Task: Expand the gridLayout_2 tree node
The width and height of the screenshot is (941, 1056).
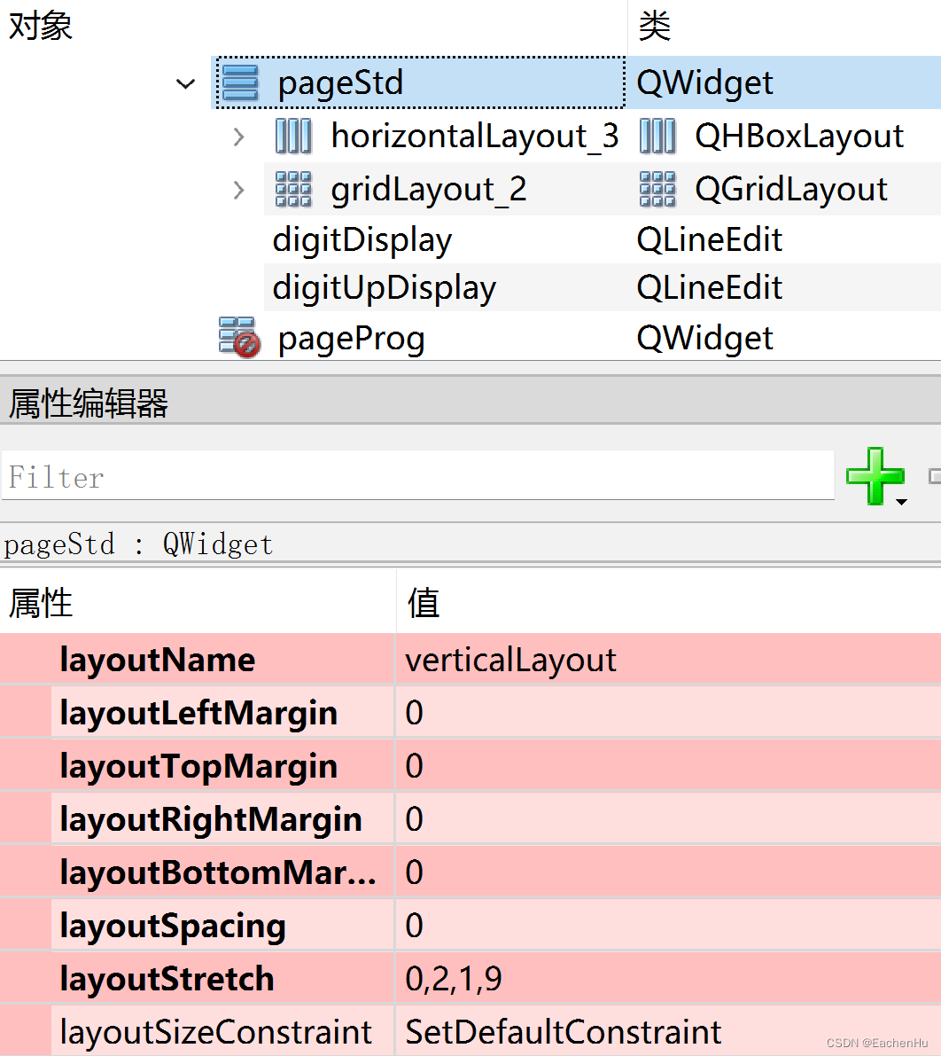Action: pos(237,189)
